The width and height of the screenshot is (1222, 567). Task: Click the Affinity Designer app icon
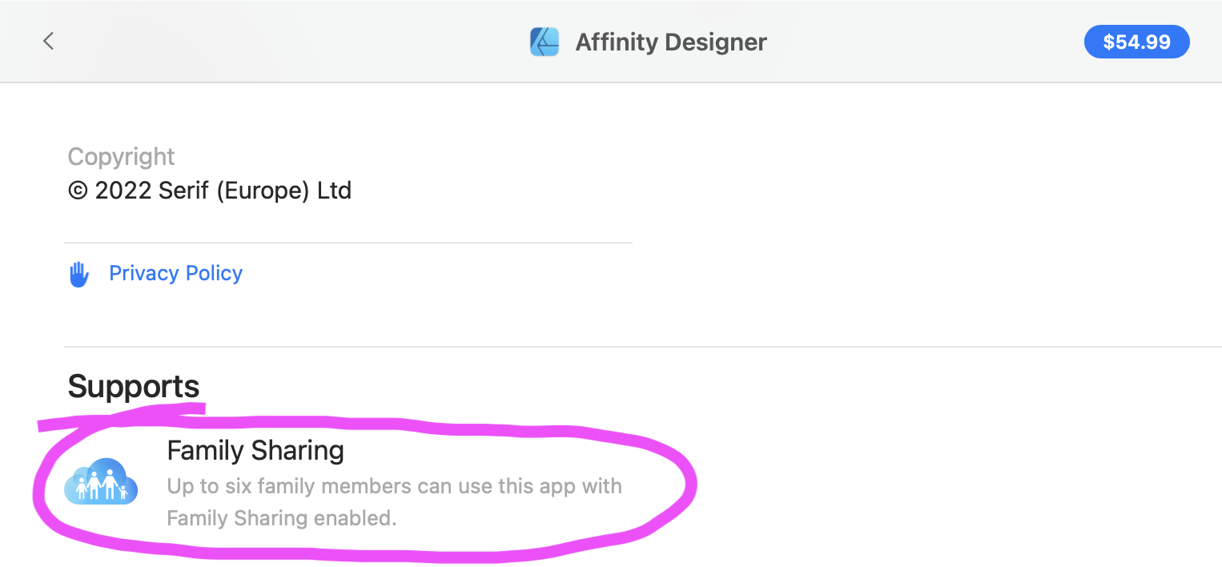[545, 42]
